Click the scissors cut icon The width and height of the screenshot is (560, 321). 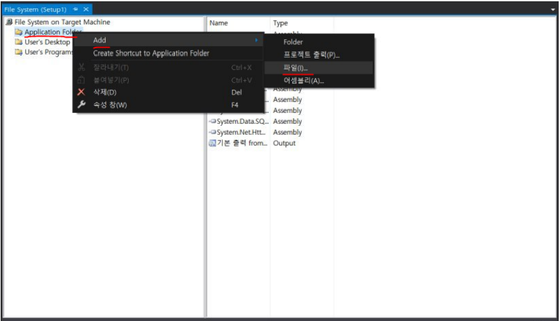82,67
